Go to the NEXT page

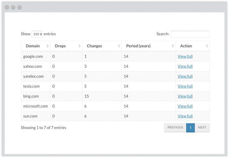tap(202, 128)
